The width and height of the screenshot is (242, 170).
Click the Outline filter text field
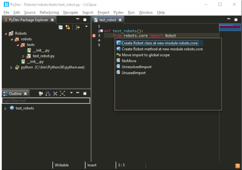point(46,101)
